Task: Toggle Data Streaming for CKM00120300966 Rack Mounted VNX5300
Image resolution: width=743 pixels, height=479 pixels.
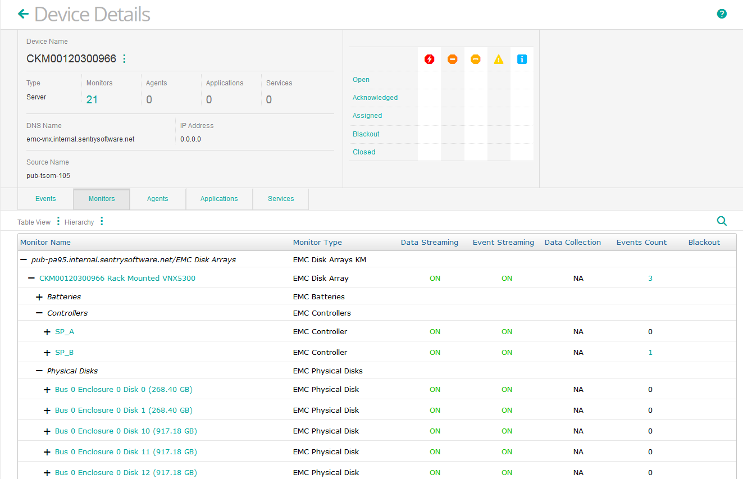Action: coord(435,278)
